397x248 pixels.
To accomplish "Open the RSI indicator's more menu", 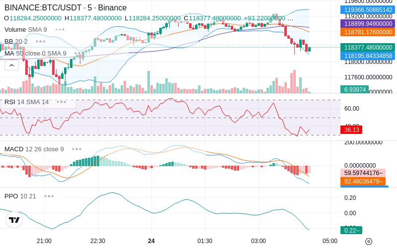I will (61, 102).
